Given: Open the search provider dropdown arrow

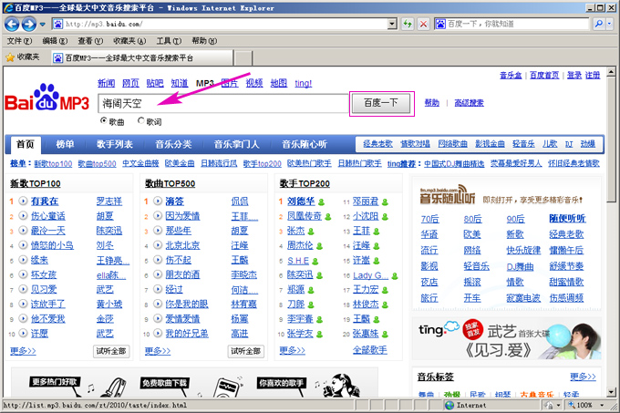Looking at the screenshot, I should point(609,24).
